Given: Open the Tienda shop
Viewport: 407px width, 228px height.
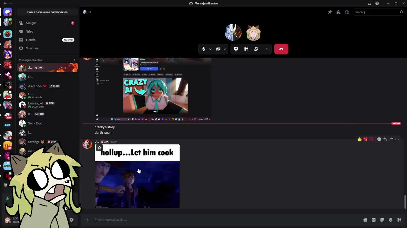Looking at the screenshot, I should [x=47, y=40].
